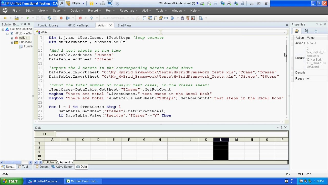Click the New (star) toolbar icon
This screenshot has height=185, width=328.
5,18
